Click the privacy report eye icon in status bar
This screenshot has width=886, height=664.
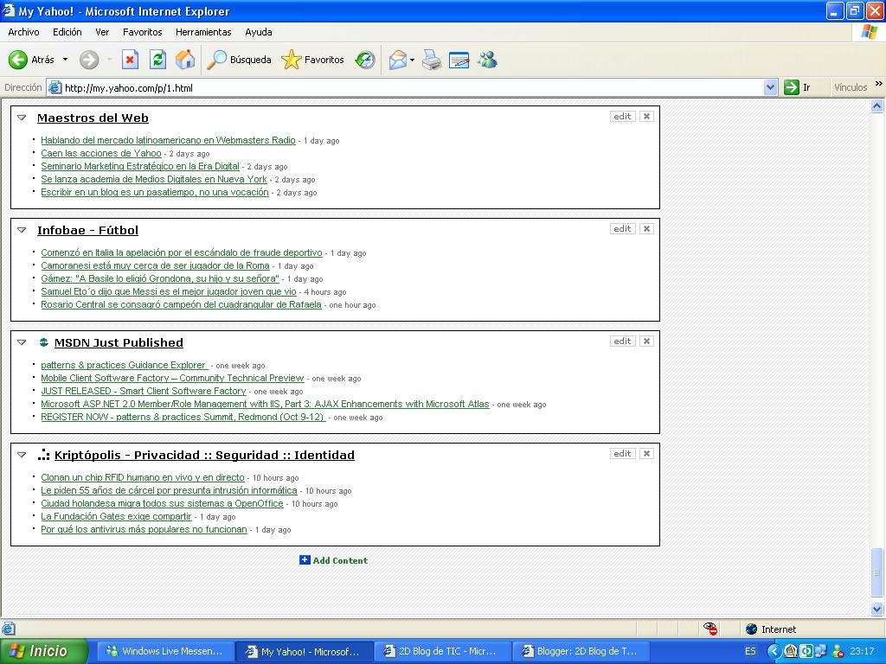710,629
